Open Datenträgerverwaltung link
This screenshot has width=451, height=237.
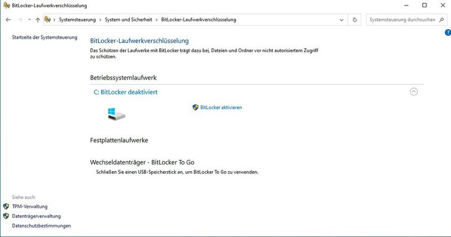coord(36,216)
